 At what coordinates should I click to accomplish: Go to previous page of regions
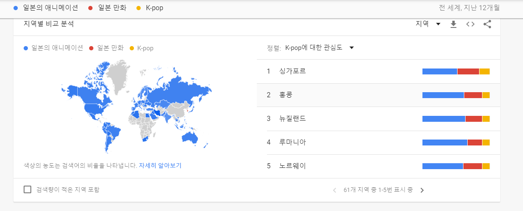point(335,190)
